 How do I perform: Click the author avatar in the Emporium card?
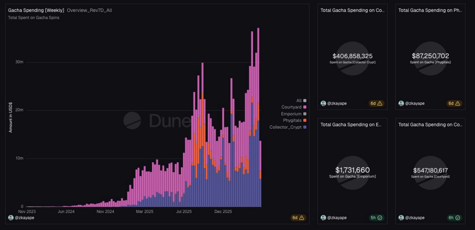323,218
